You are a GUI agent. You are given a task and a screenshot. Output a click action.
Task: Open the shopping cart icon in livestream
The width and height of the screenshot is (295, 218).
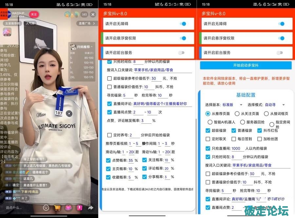(x=57, y=208)
